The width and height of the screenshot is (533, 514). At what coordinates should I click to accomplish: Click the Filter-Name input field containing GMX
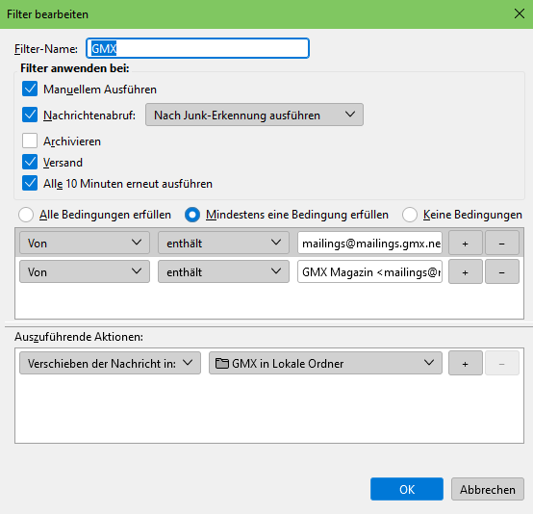tap(197, 48)
